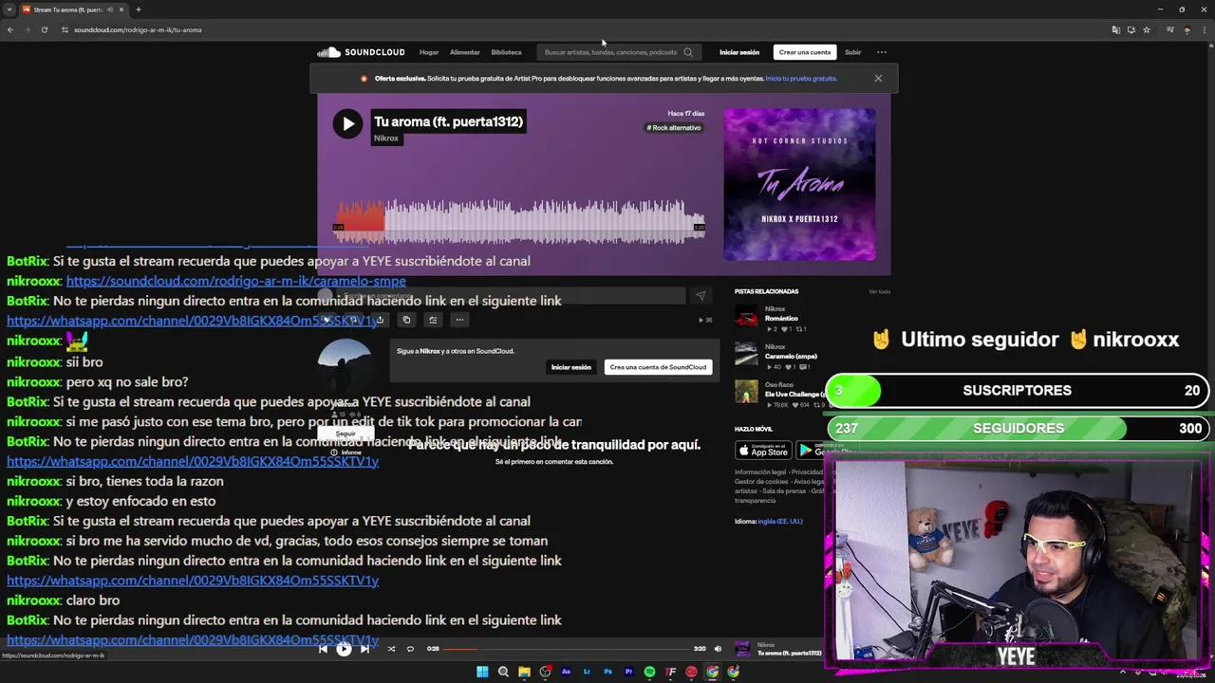Screen dimensions: 1215x683
Task: Open the Nikrox artist name under the title
Action: pos(386,138)
